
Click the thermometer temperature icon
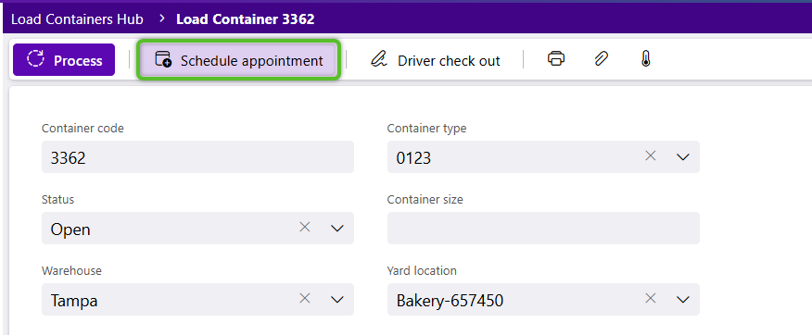pos(645,59)
